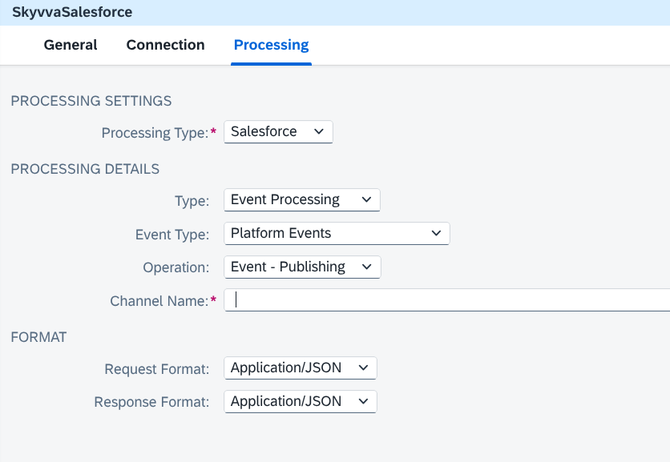Click the Processing Type label
This screenshot has width=670, height=462.
(155, 133)
